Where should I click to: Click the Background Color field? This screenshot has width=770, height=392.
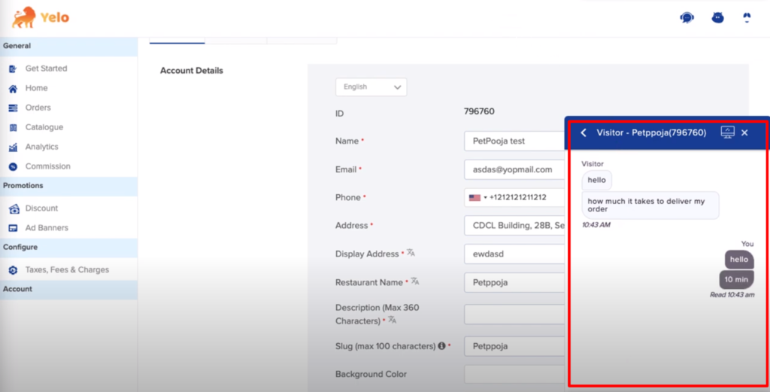tap(516, 374)
